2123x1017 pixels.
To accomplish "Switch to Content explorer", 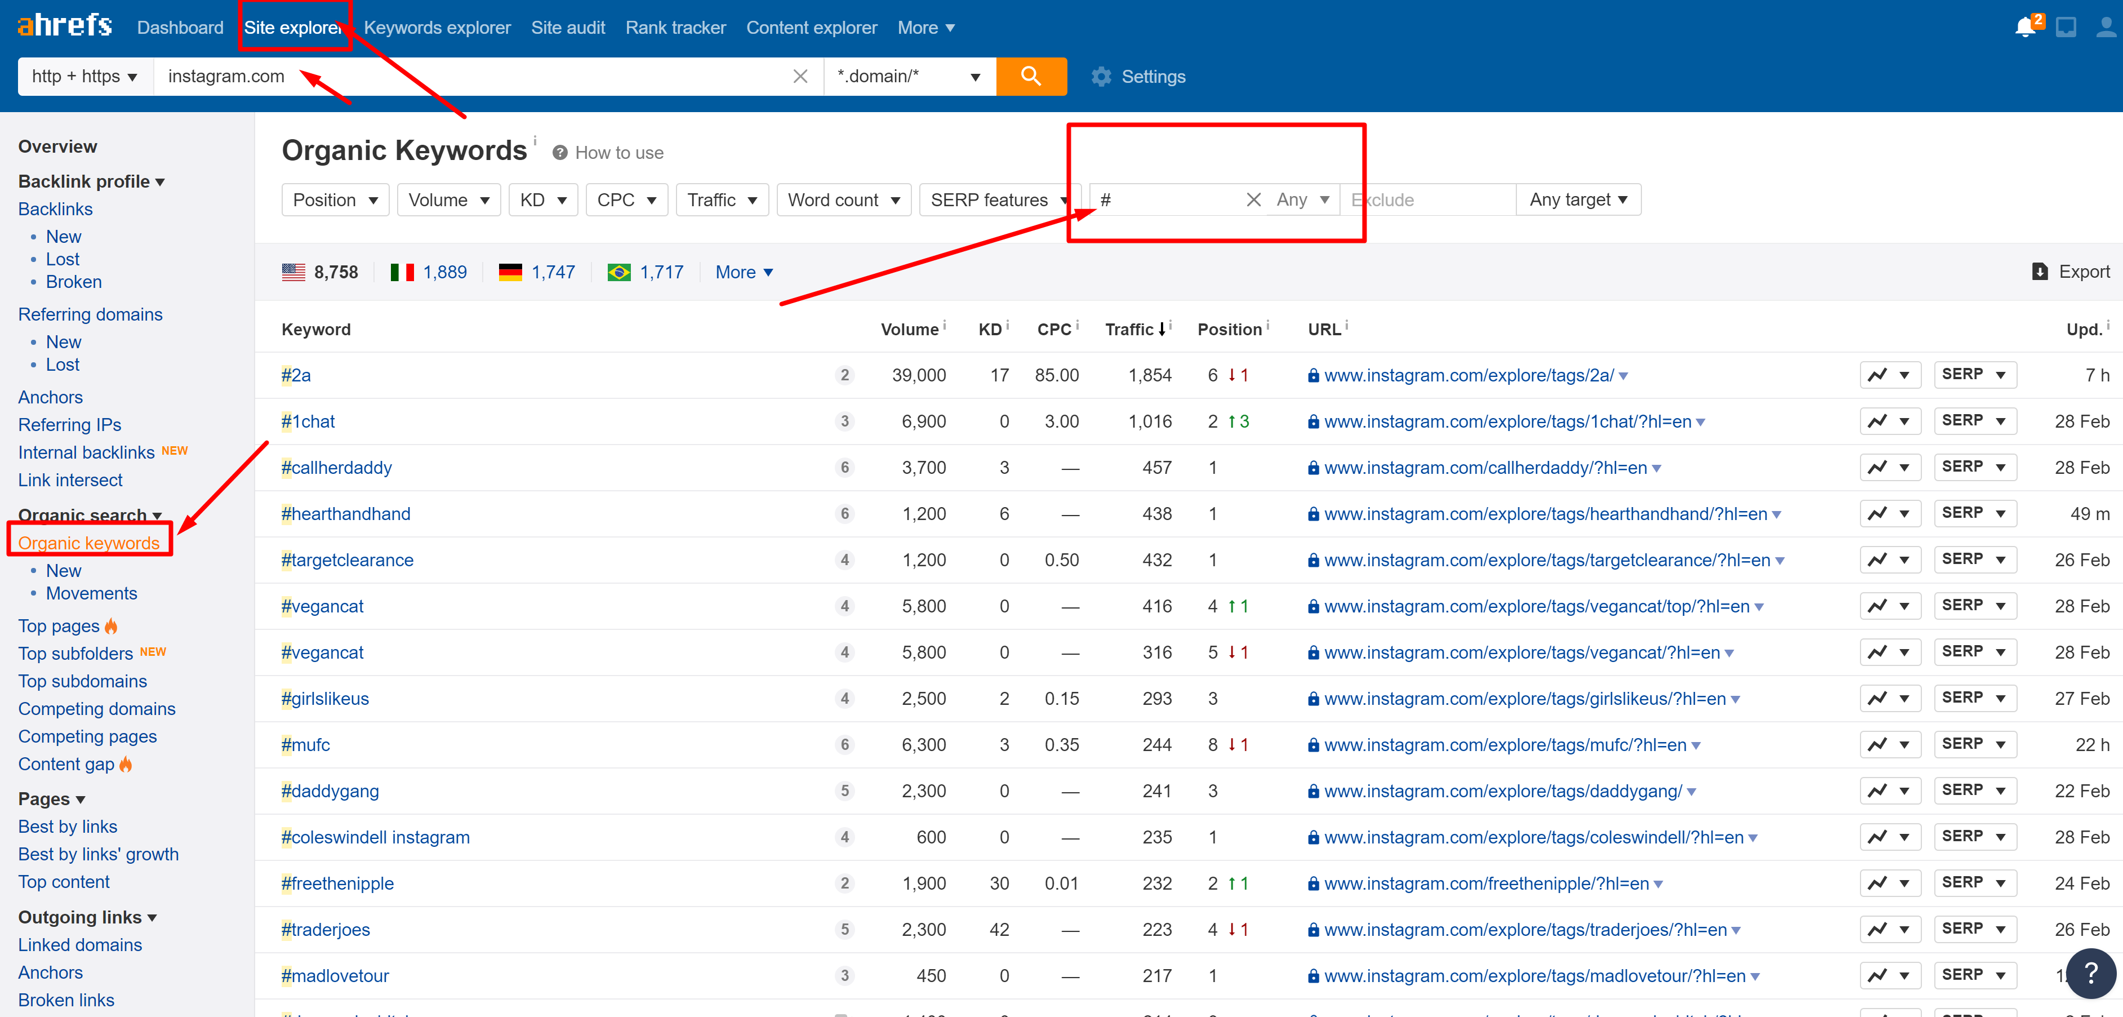I will point(811,27).
